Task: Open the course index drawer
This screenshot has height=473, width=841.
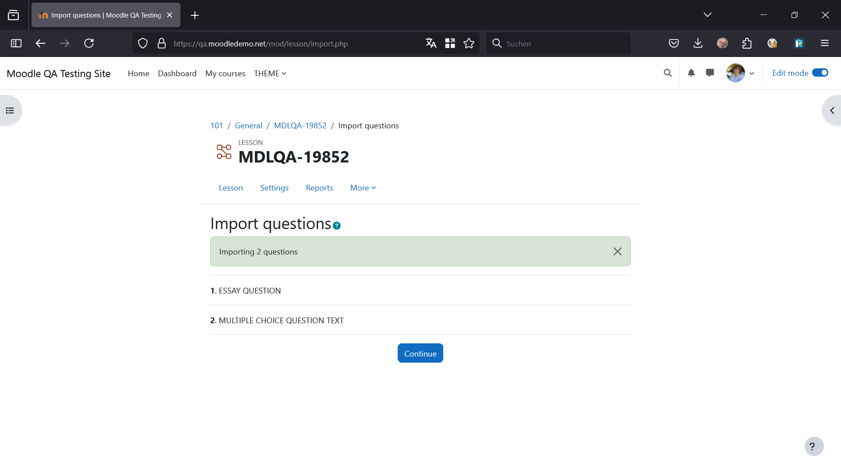Action: 10,110
